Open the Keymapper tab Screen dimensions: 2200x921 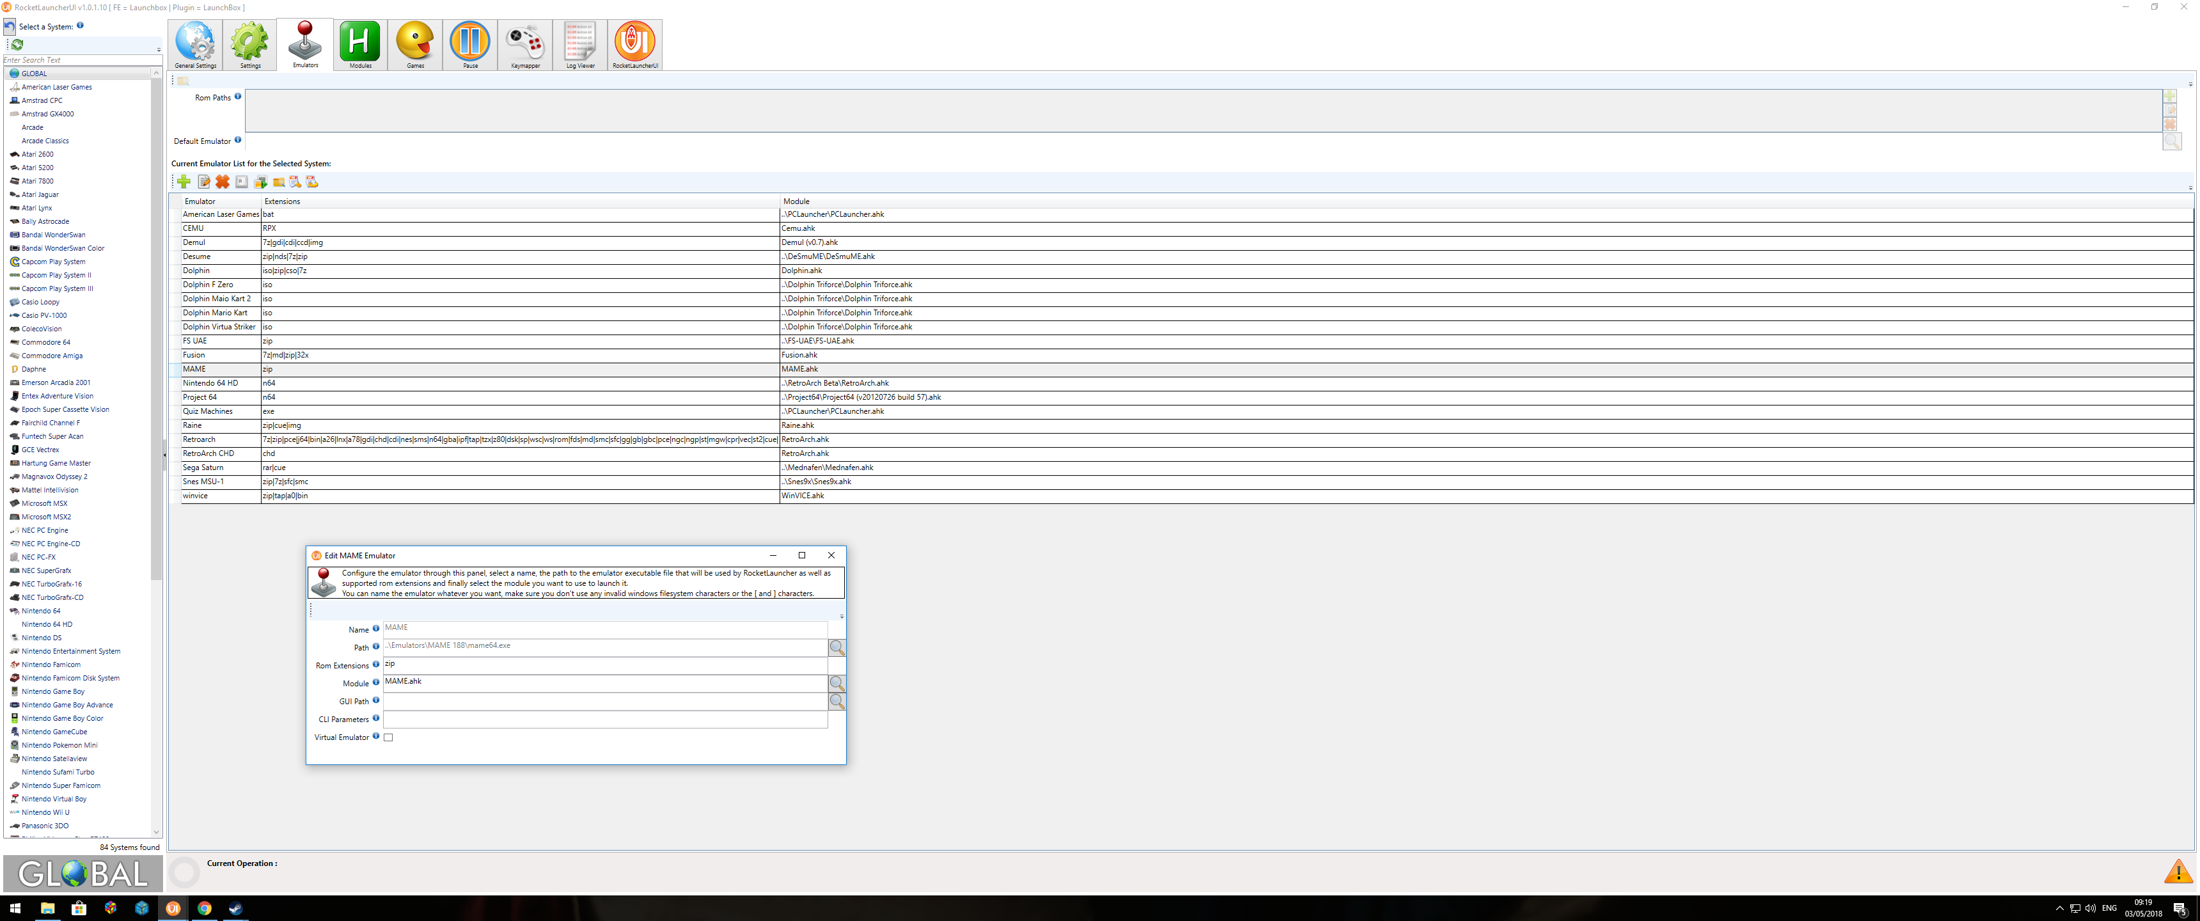[x=525, y=45]
